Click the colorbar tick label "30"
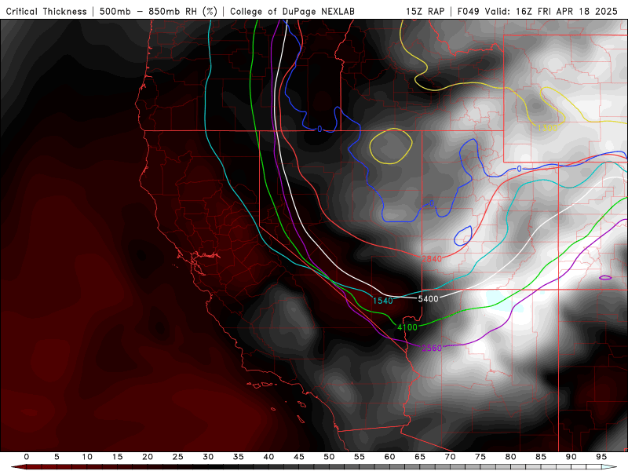 tap(208, 457)
